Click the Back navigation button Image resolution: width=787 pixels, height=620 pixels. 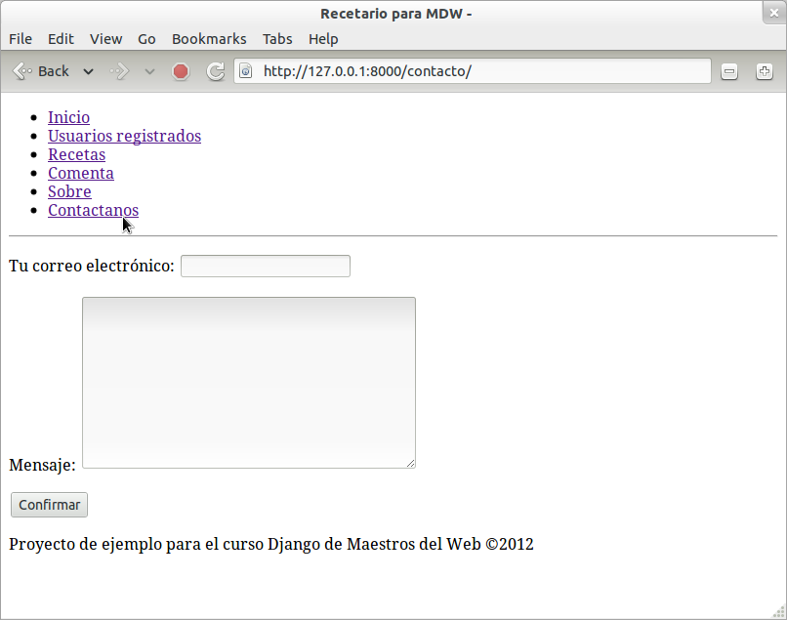point(41,71)
